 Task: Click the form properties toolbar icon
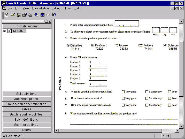point(25,15)
